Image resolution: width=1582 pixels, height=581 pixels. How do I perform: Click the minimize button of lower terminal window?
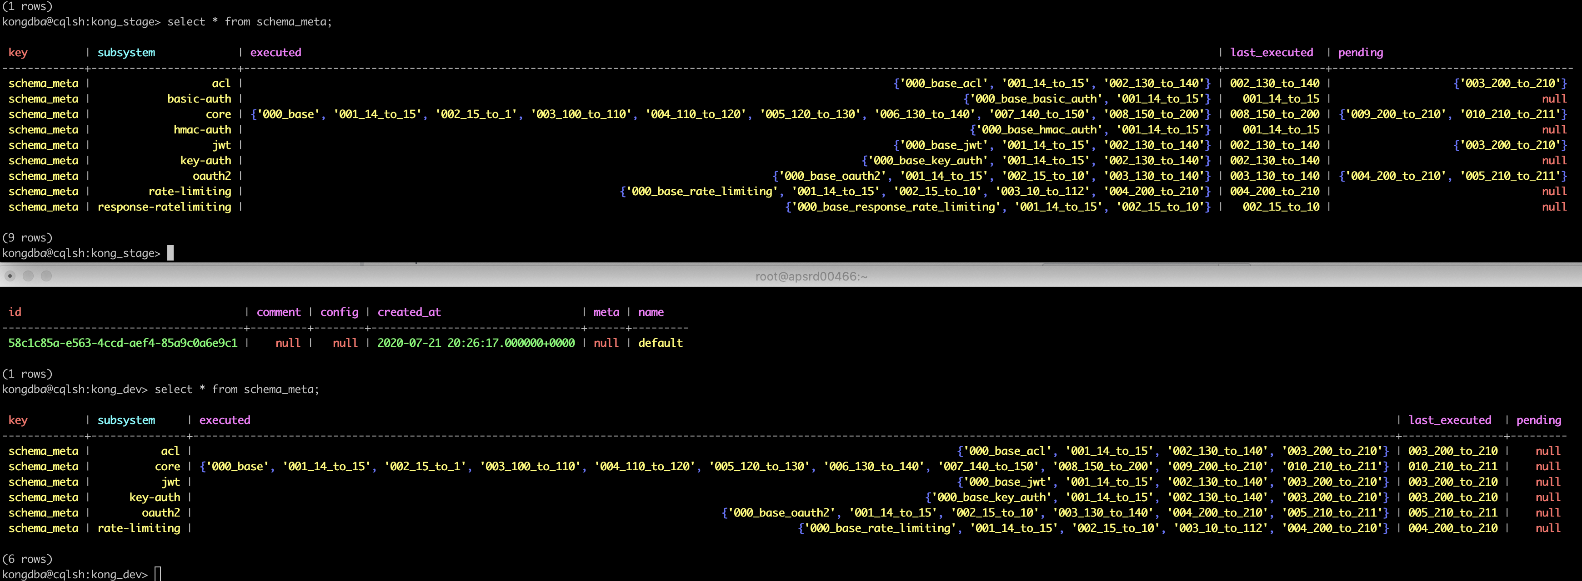point(28,276)
